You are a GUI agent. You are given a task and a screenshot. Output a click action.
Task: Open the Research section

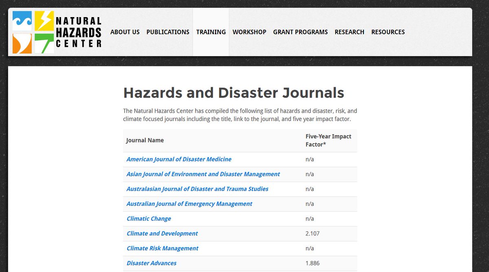tap(350, 32)
